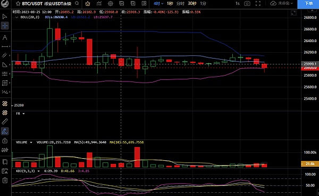Select the ruler measure tool
The width and height of the screenshot is (319, 196).
tap(5, 121)
